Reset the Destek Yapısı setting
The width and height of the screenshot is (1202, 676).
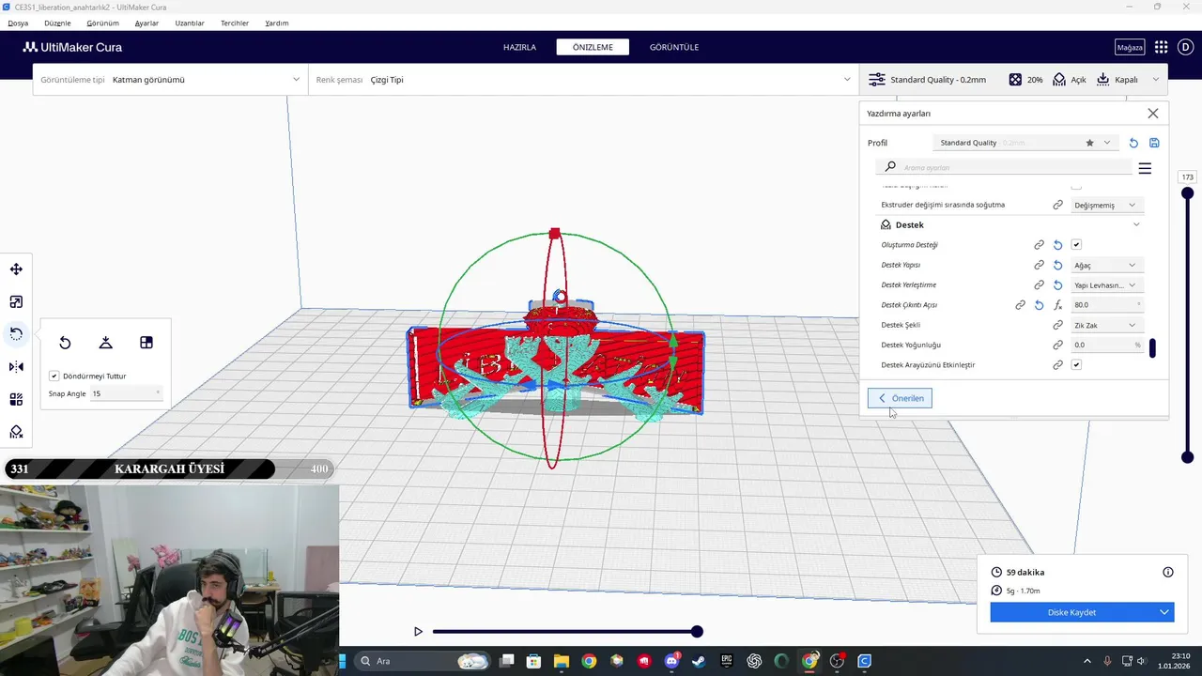click(1057, 265)
